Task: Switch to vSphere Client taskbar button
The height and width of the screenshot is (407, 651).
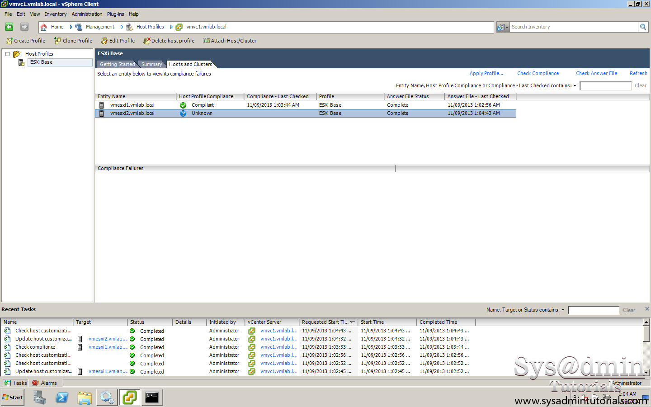Action: coord(130,398)
